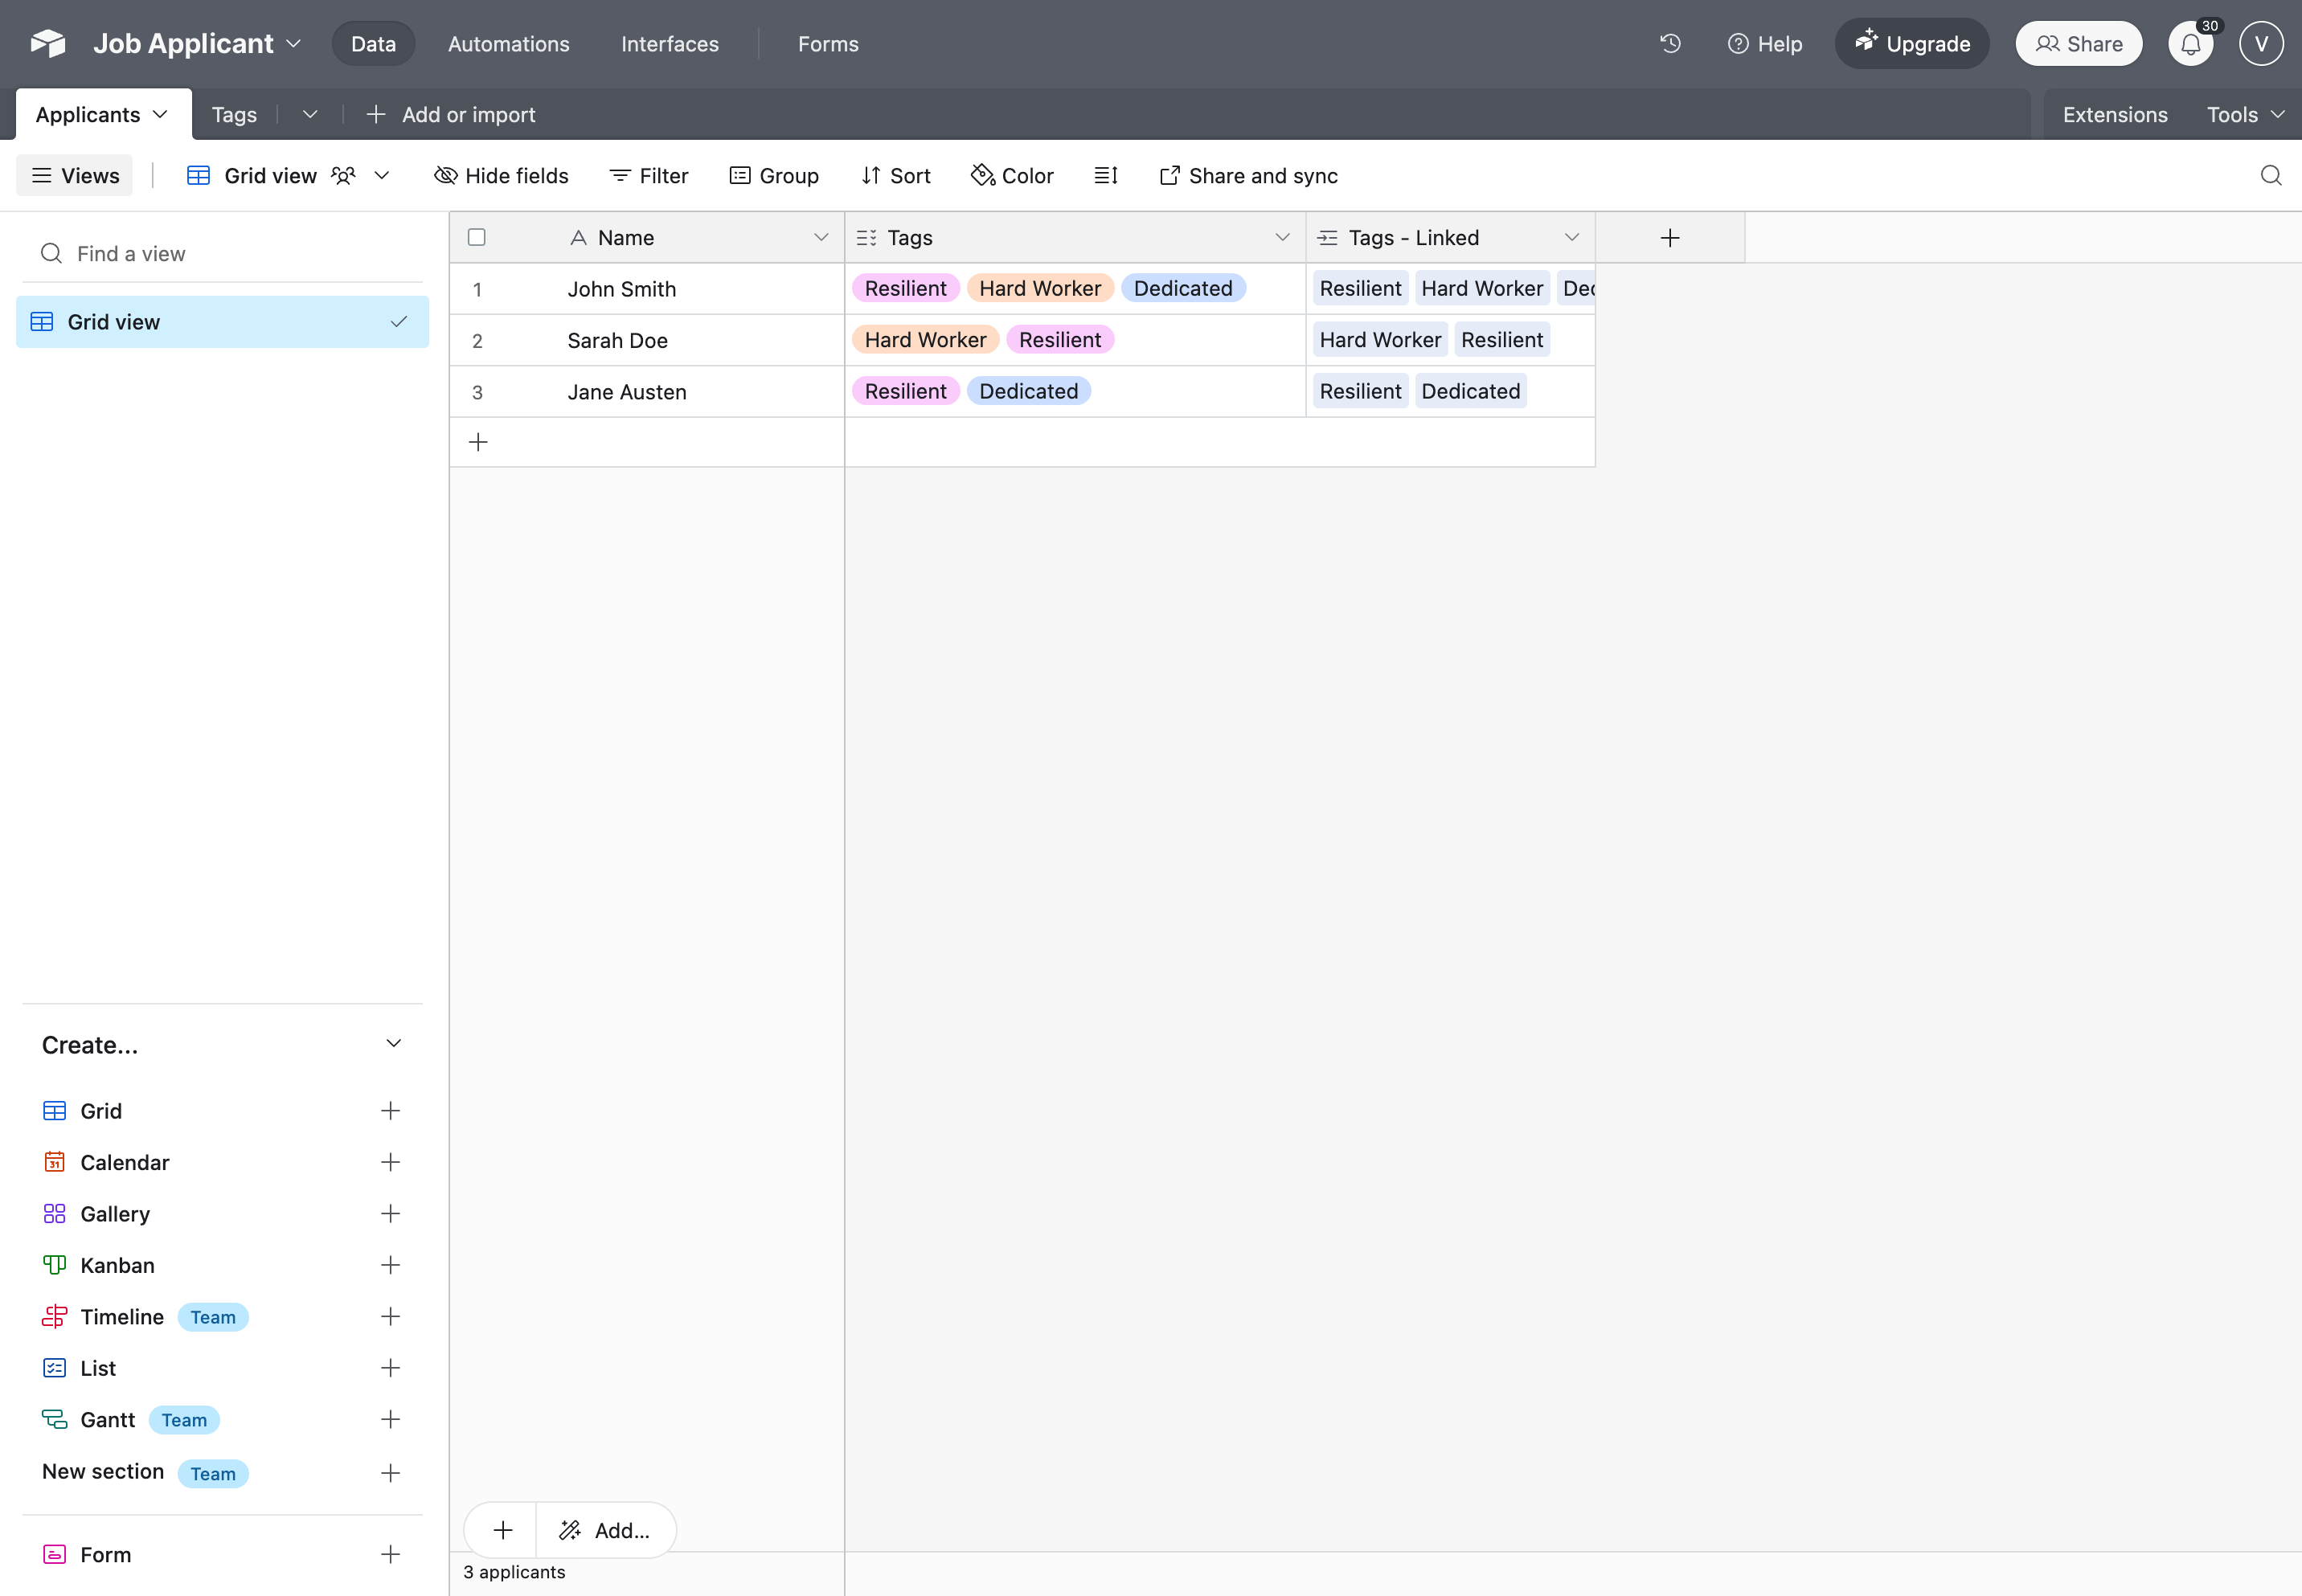The height and width of the screenshot is (1596, 2302).
Task: Open the Tags field dropdown chevron
Action: (1282, 238)
